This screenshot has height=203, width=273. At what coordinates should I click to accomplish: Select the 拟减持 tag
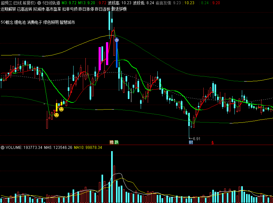39,9
